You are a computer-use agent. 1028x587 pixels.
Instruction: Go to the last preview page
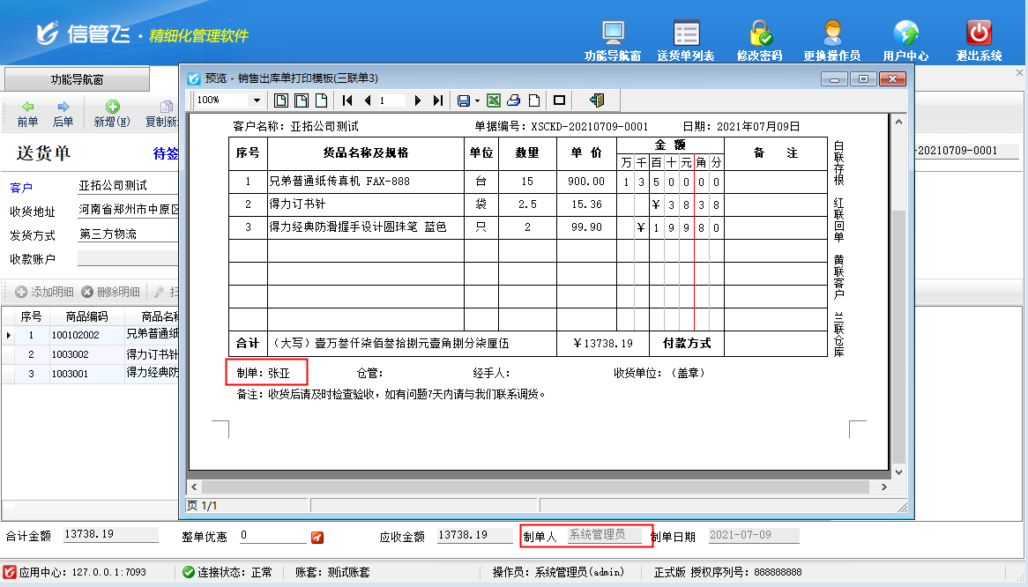[437, 100]
